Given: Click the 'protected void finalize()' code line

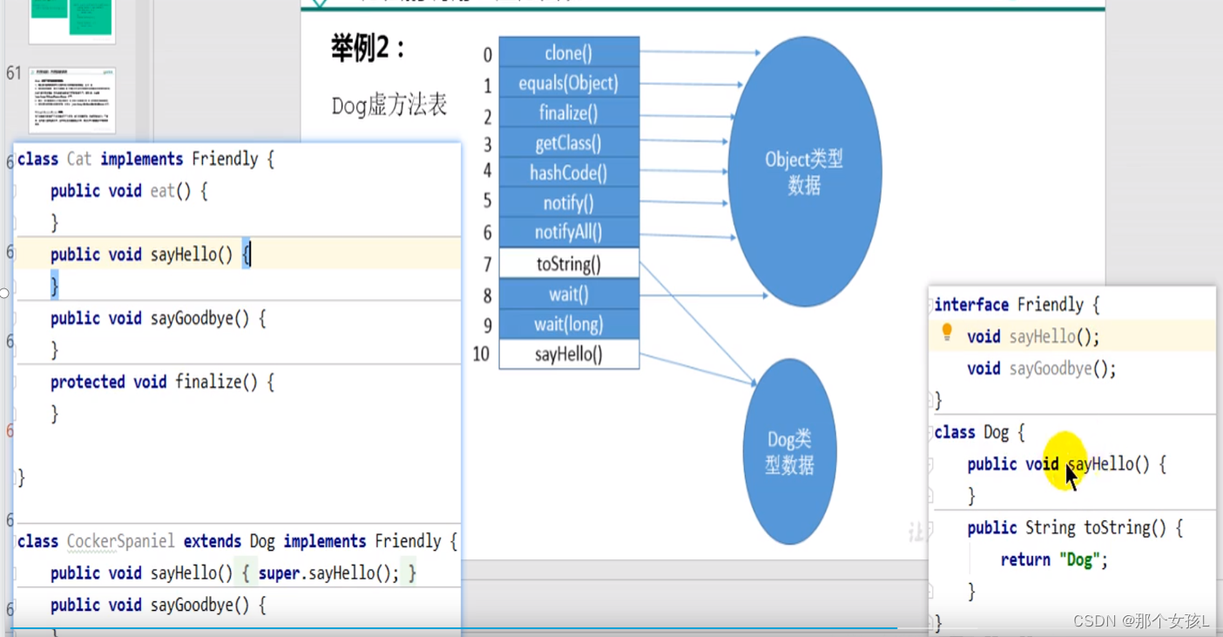Looking at the screenshot, I should 162,382.
